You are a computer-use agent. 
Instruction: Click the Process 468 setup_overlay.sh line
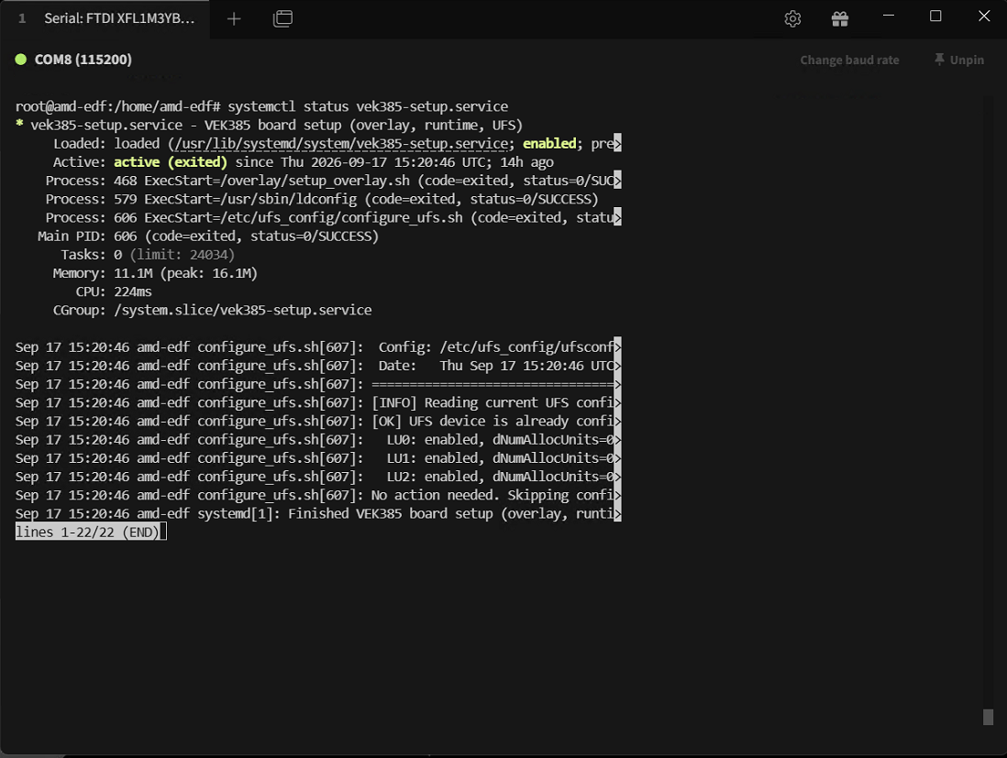click(333, 181)
